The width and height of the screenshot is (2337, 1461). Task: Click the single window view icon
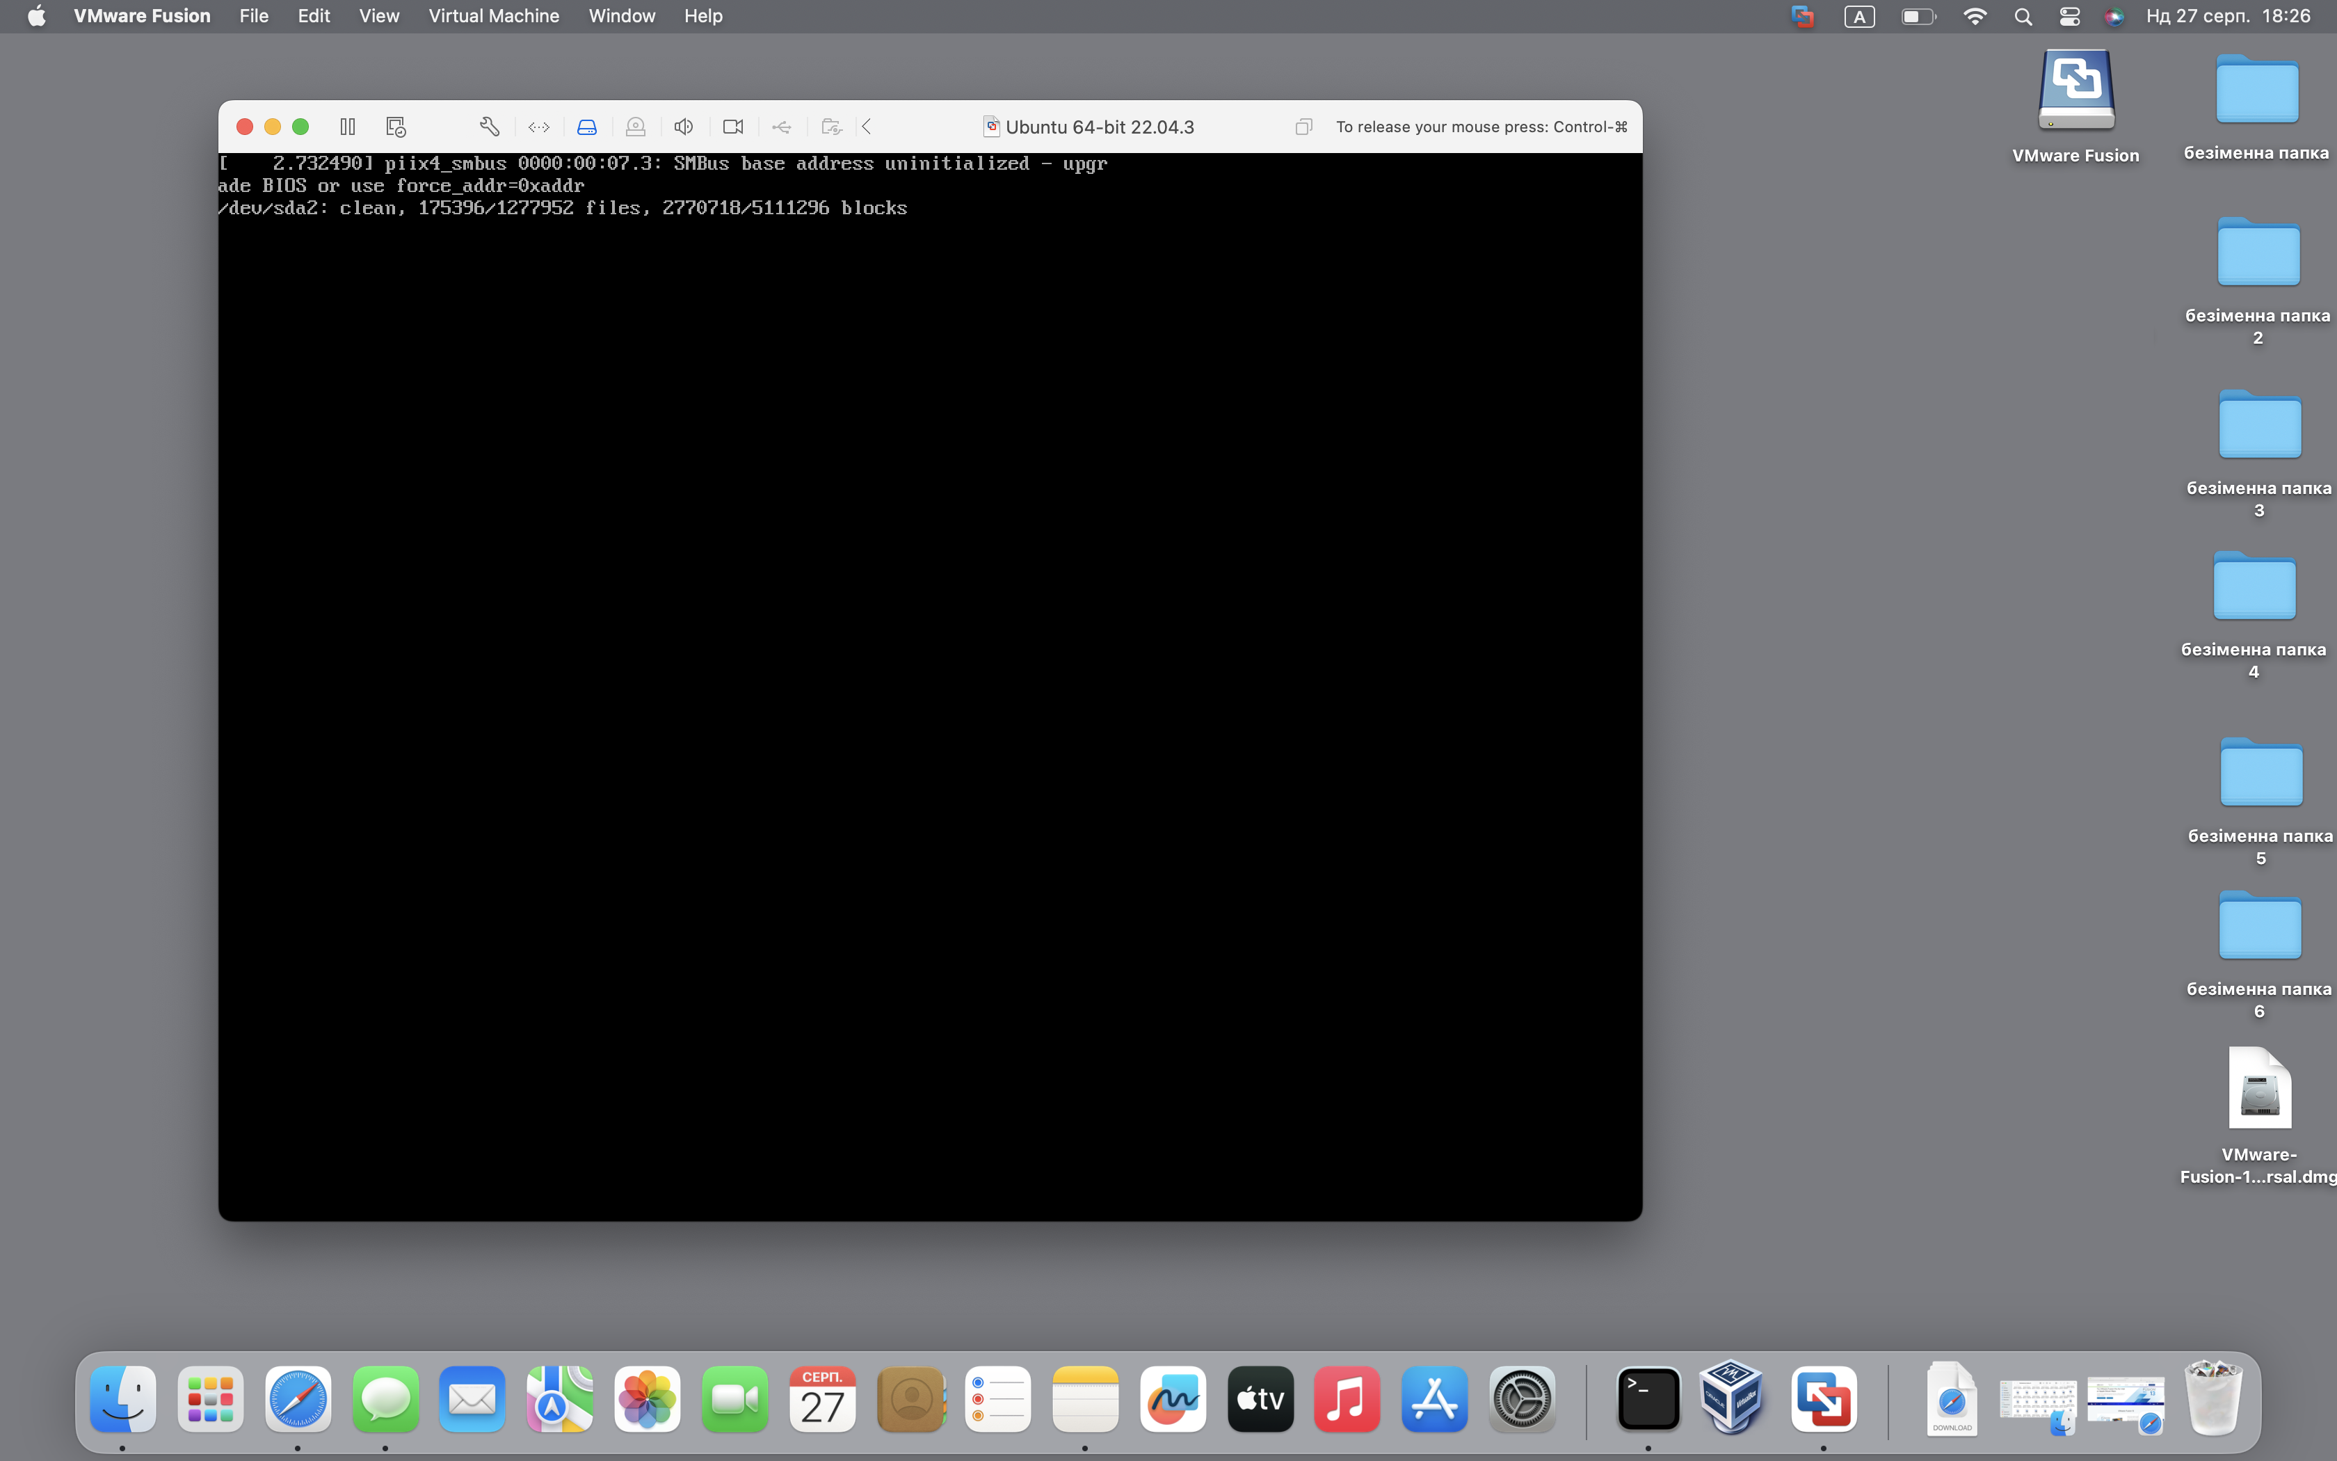[x=1303, y=127]
